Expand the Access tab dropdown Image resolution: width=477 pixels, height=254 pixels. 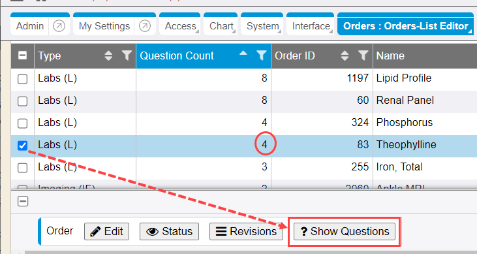[x=180, y=26]
